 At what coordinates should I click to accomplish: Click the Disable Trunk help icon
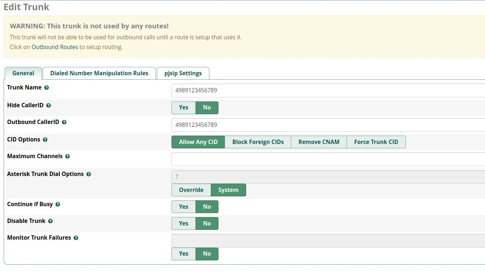(50, 221)
